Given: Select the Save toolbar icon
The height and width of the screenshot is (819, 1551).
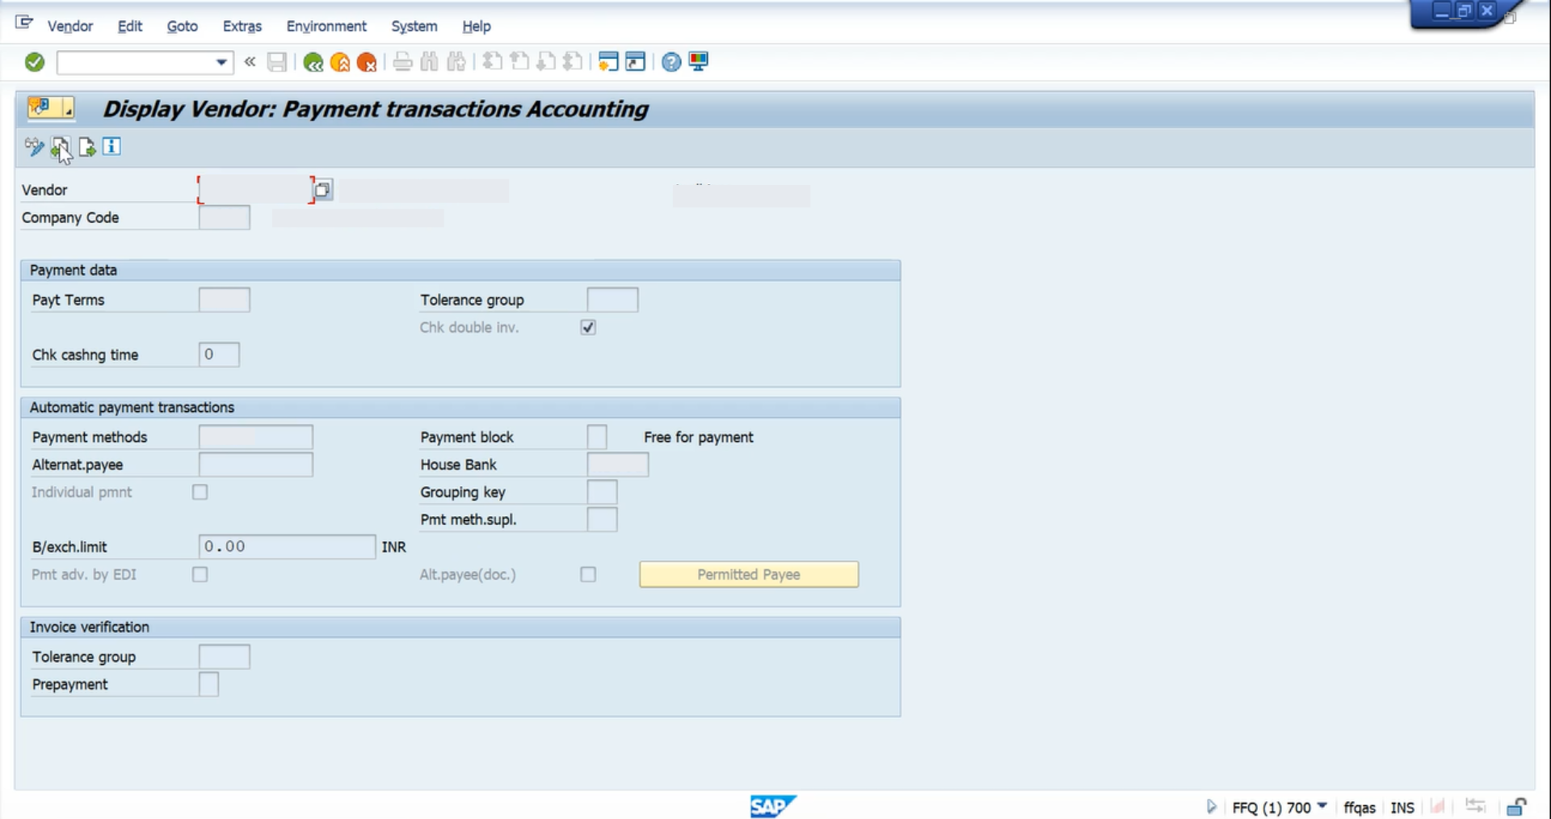Looking at the screenshot, I should coord(277,61).
